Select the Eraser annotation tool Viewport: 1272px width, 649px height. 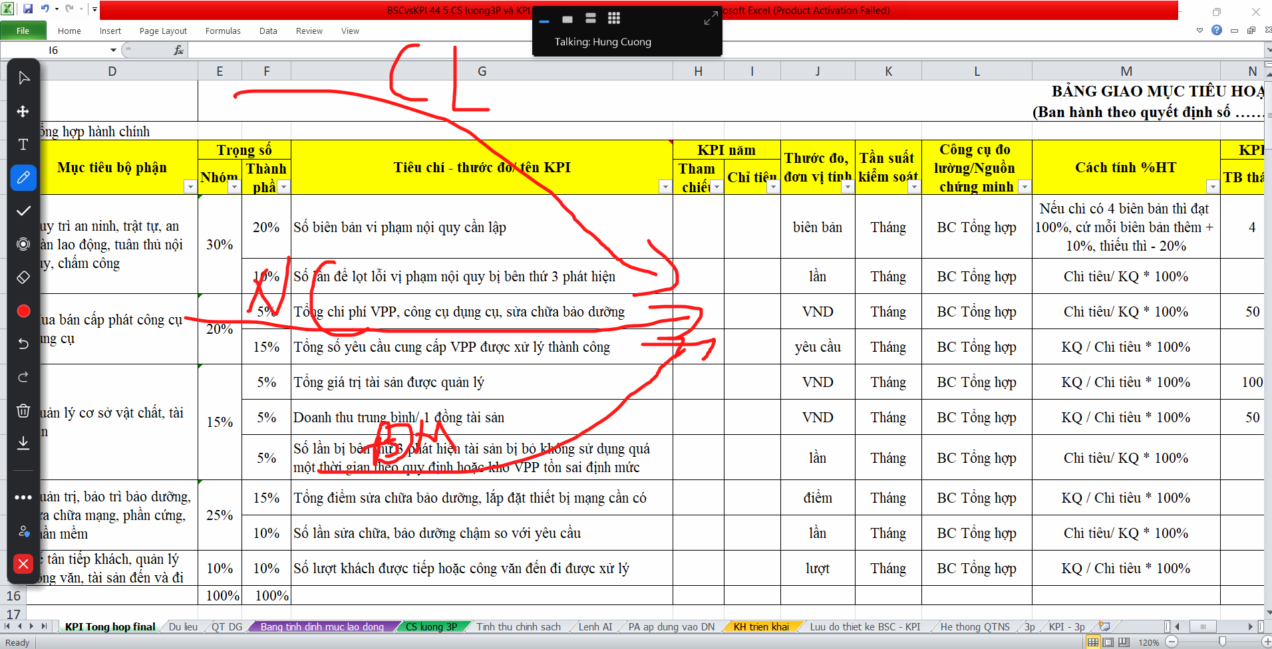click(23, 277)
